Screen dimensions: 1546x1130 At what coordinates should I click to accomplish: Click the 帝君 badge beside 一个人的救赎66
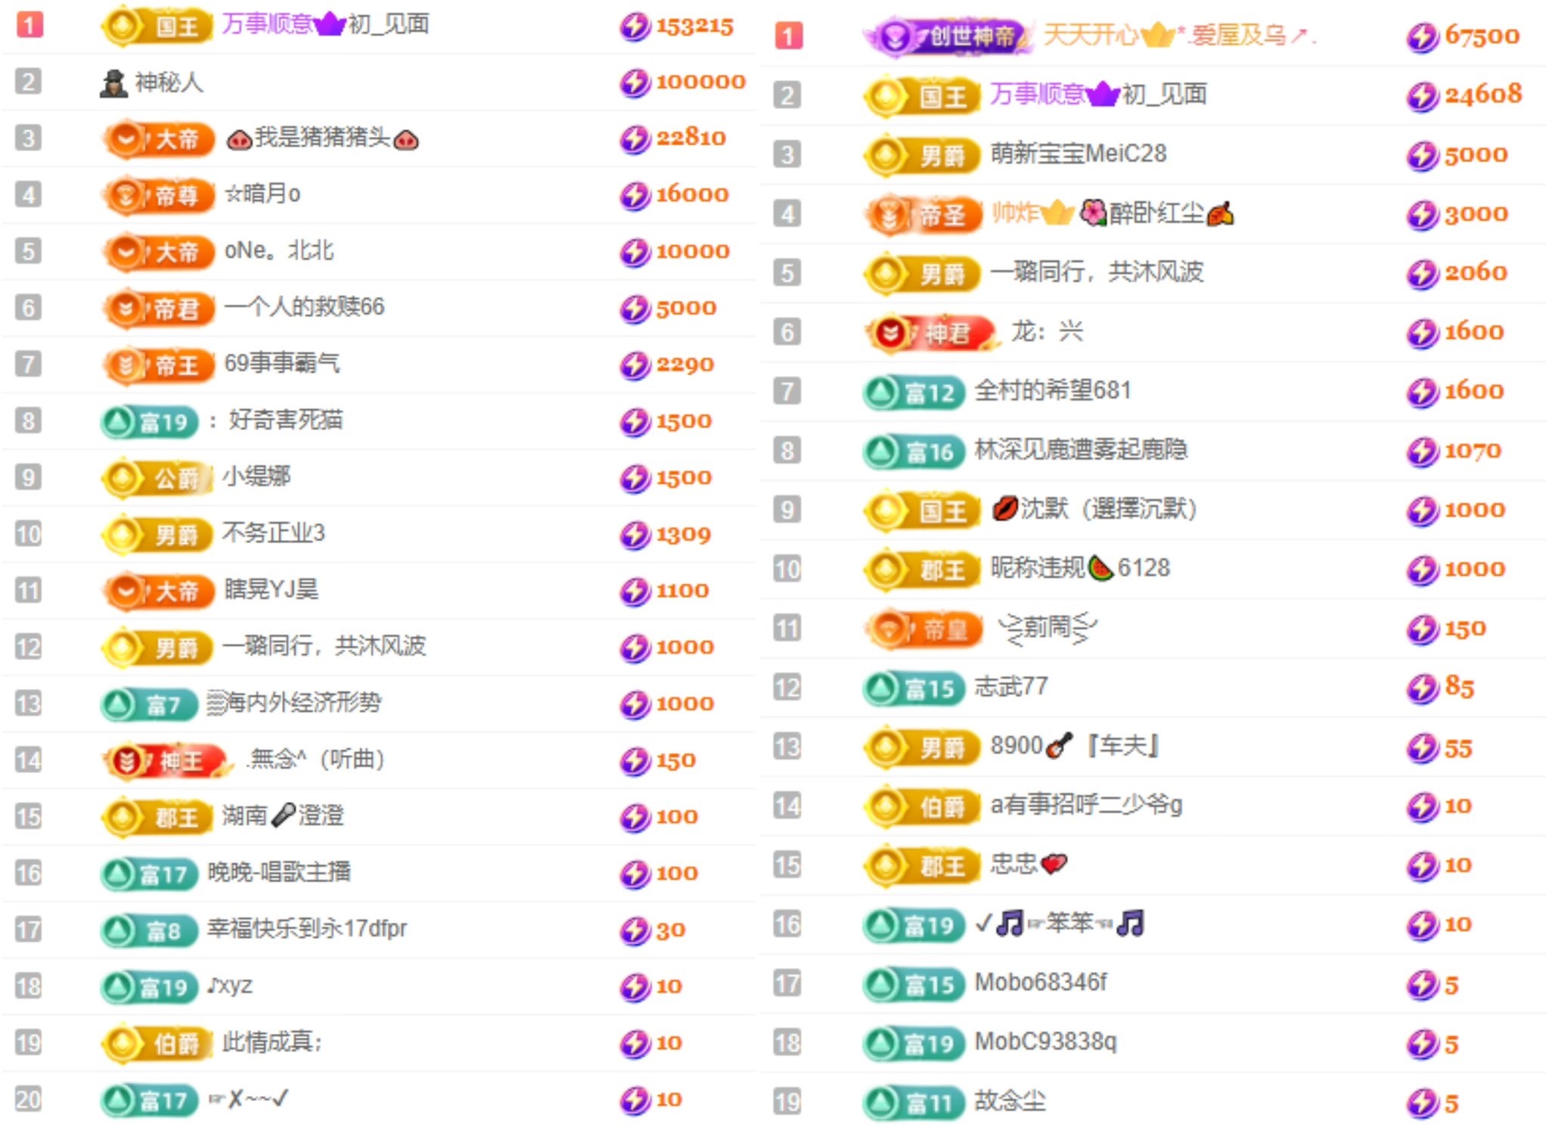pos(159,309)
